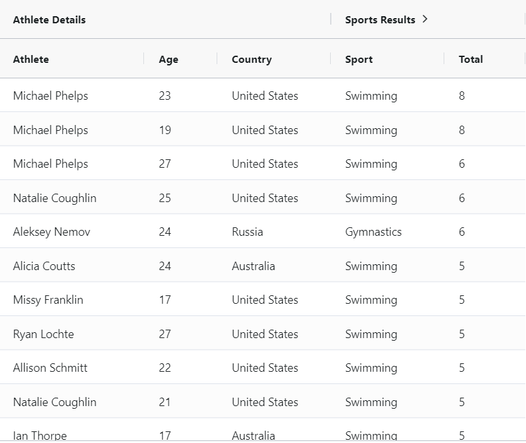Select the Allison Schmitt row
526x443 pixels.
tap(50, 368)
